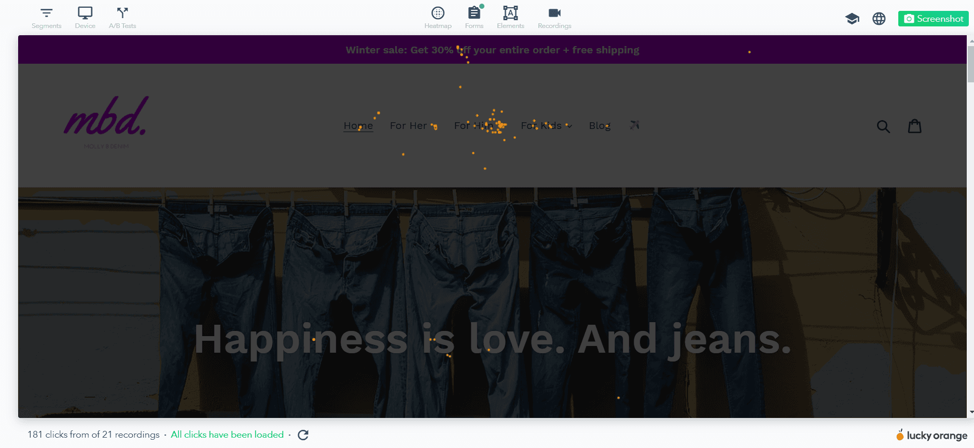Click the lucky orange logo

point(931,435)
